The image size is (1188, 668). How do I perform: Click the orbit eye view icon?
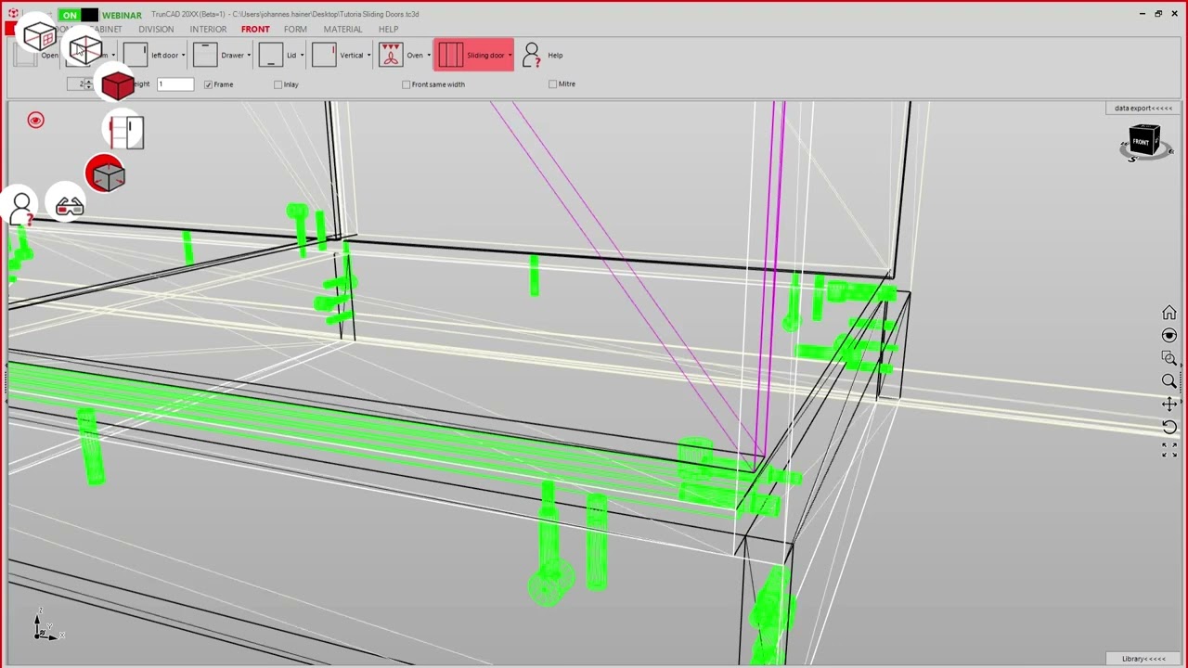pyautogui.click(x=1169, y=335)
